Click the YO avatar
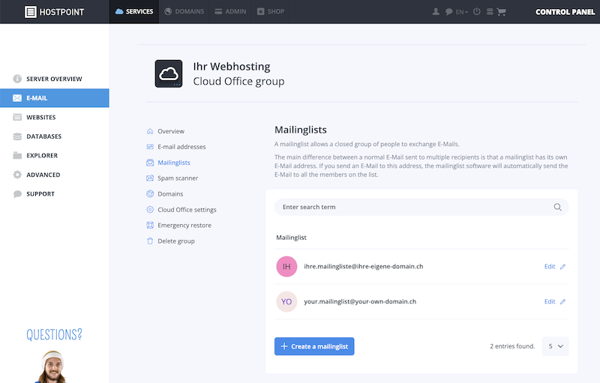The height and width of the screenshot is (383, 600). tap(286, 301)
